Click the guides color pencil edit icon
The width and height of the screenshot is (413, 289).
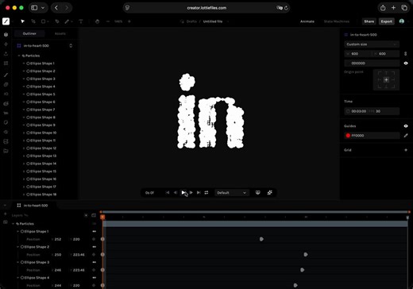point(406,136)
